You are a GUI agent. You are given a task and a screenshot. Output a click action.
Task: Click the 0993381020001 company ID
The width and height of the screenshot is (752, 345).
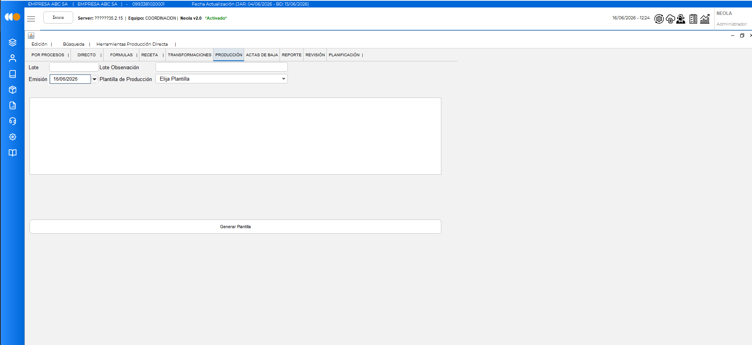pyautogui.click(x=148, y=4)
